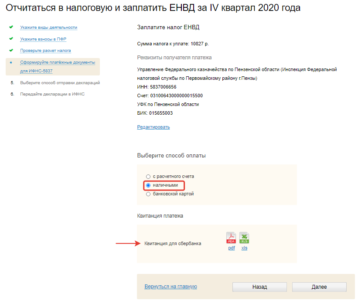Image resolution: width=358 pixels, height=304 pixels.
Task: Open step 'Проверьте расчет налога'
Action: 45,51
